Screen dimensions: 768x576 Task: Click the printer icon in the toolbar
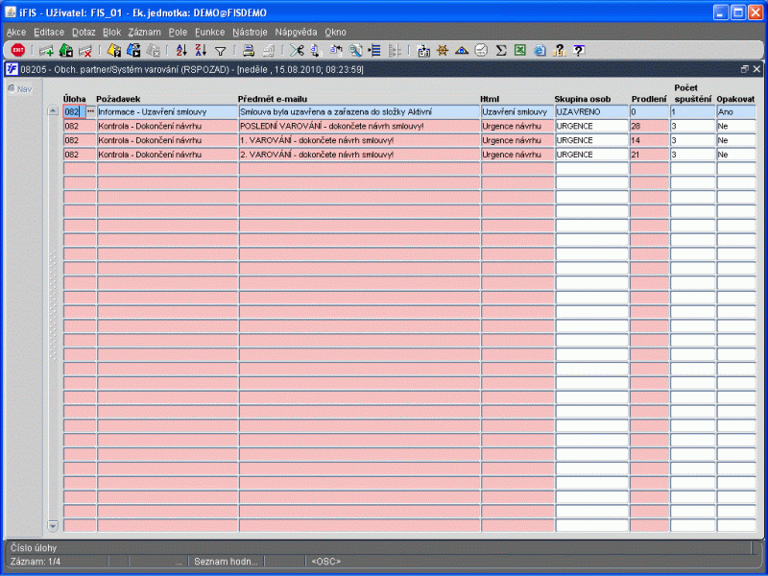point(249,50)
